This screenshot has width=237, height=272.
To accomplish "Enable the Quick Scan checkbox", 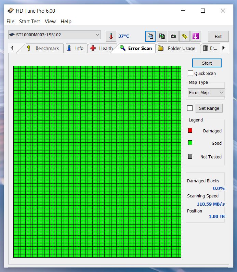I will click(190, 73).
